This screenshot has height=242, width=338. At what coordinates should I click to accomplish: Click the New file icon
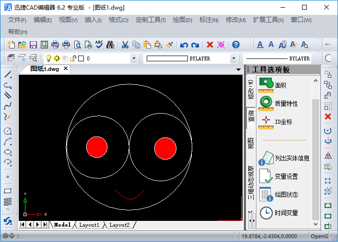pos(11,45)
